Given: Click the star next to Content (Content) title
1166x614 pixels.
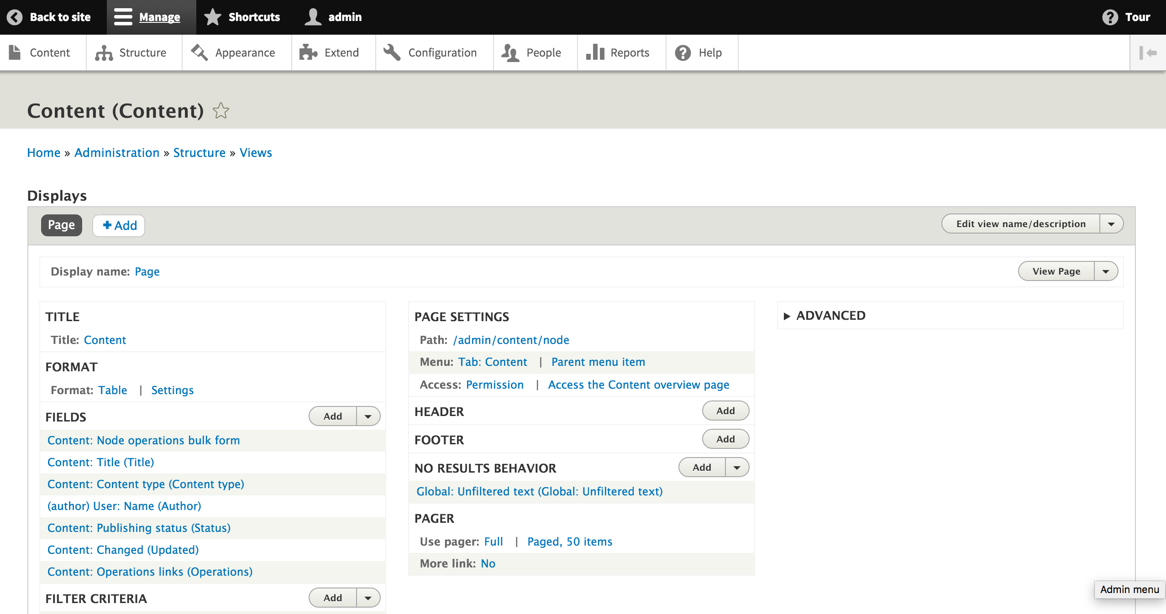Looking at the screenshot, I should tap(221, 110).
